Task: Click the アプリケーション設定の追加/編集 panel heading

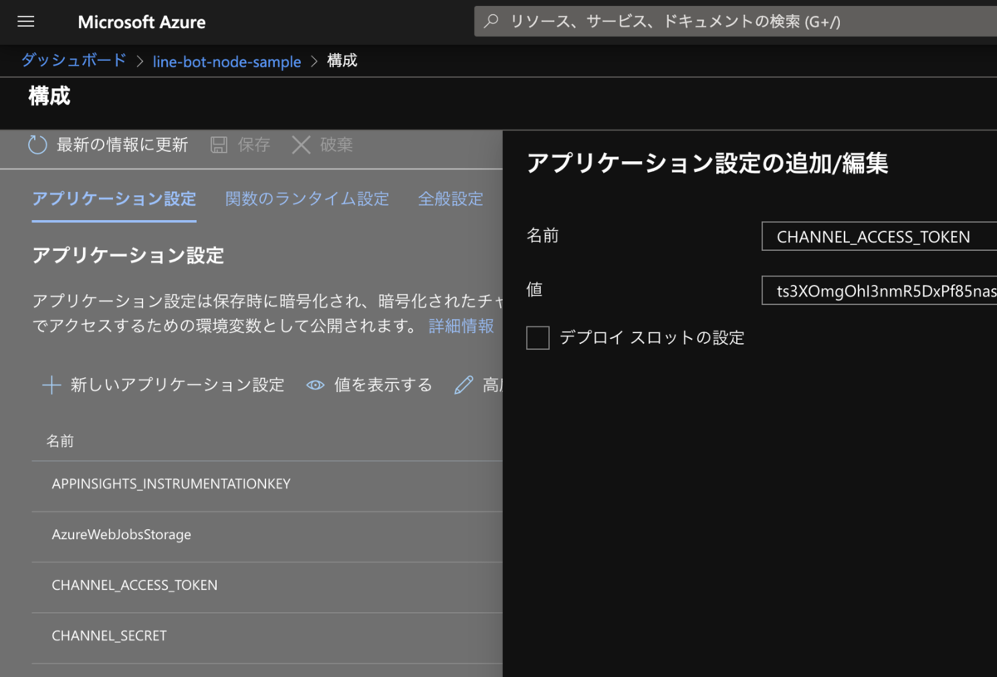Action: pyautogui.click(x=708, y=163)
